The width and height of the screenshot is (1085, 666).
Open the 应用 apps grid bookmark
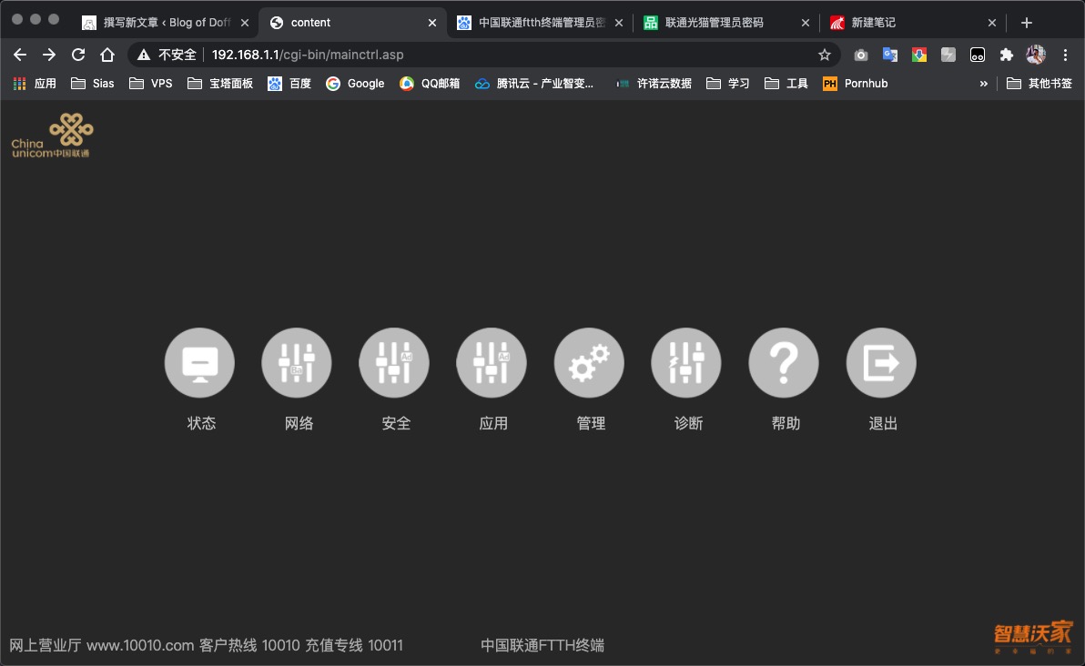click(35, 84)
